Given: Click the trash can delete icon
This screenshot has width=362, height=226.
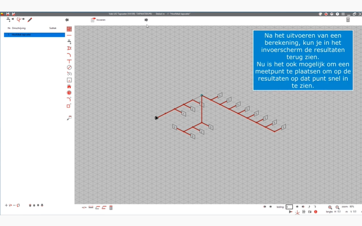Looking at the screenshot, I should (111, 207).
